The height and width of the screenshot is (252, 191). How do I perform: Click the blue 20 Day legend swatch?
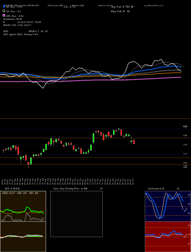pos(4,6)
